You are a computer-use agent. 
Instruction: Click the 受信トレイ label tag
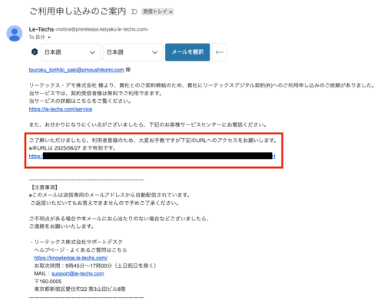click(155, 12)
